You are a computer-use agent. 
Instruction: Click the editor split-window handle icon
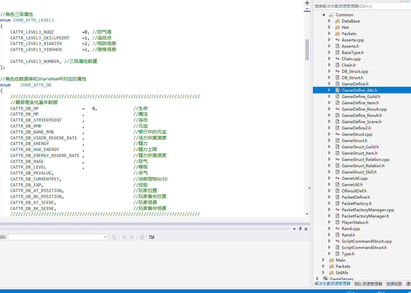click(x=307, y=3)
